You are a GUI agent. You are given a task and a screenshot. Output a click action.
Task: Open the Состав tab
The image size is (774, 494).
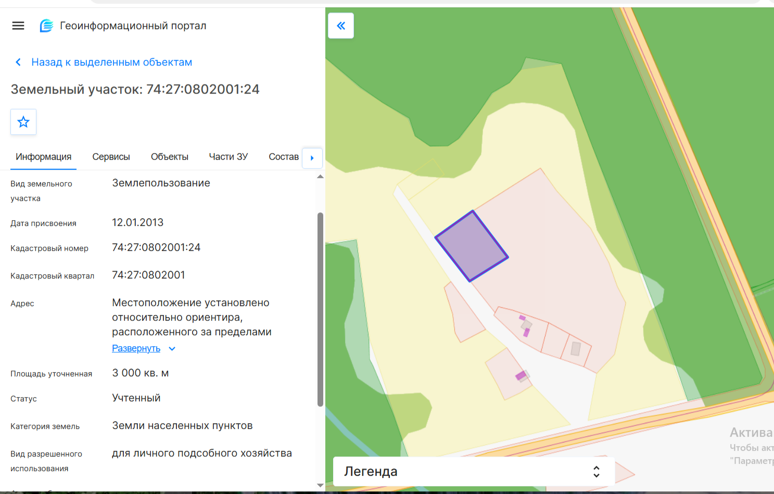coord(284,157)
